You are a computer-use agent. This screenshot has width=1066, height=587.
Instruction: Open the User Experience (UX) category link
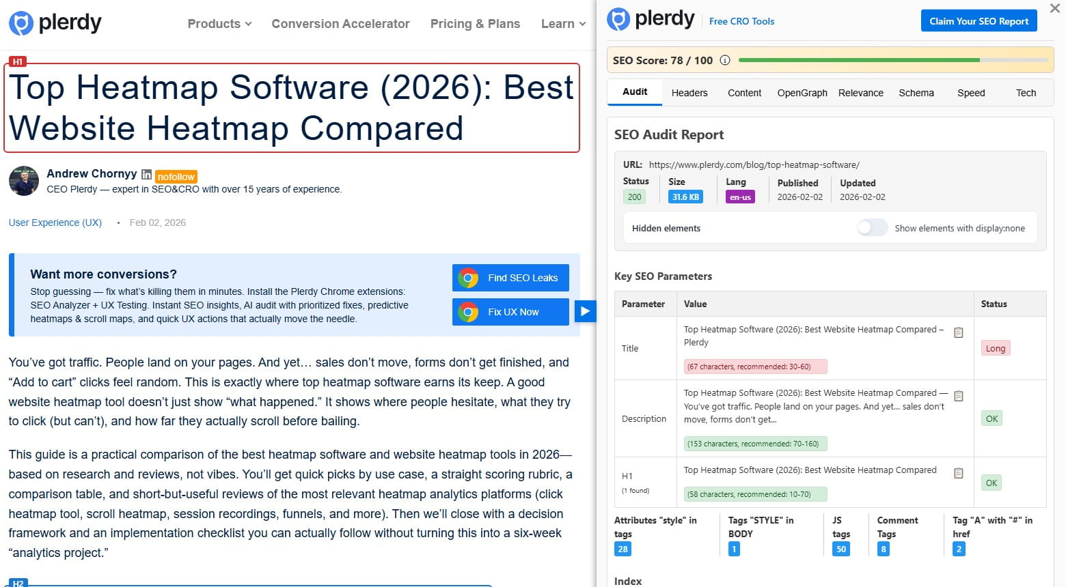coord(55,223)
